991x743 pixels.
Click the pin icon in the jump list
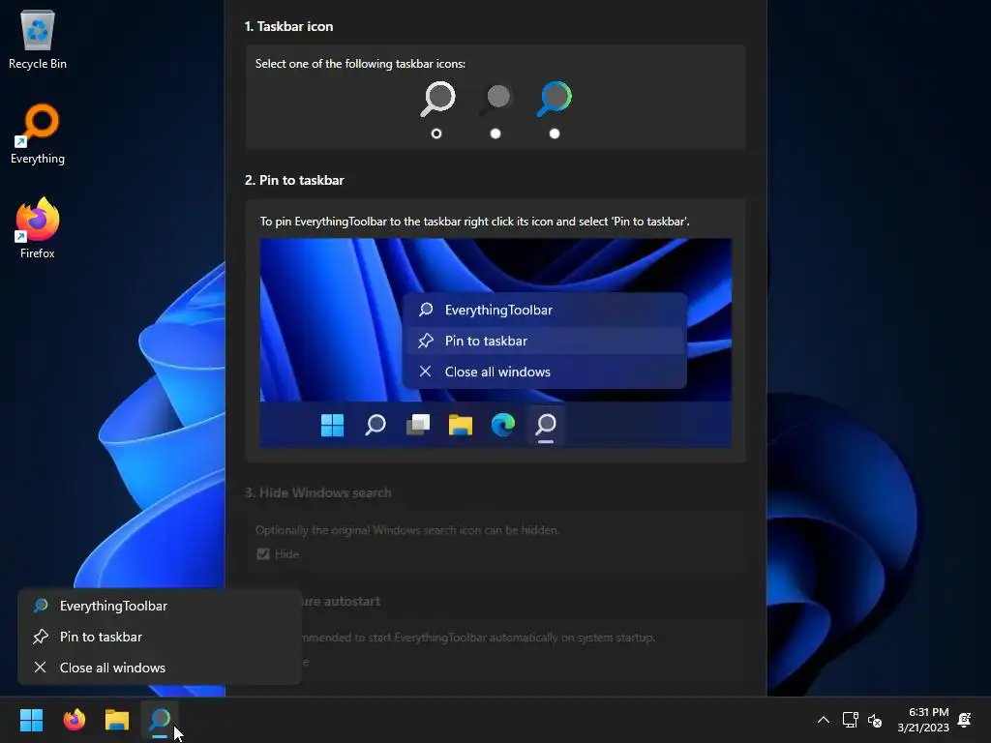point(41,637)
